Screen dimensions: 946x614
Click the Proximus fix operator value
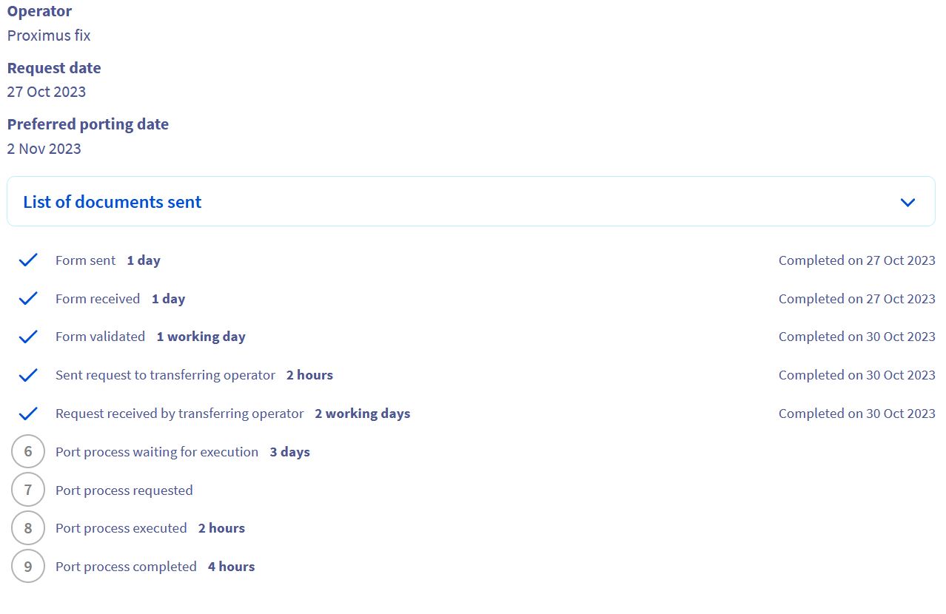coord(49,36)
